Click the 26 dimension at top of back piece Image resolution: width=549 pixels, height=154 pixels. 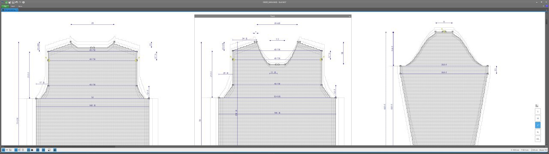click(x=92, y=23)
